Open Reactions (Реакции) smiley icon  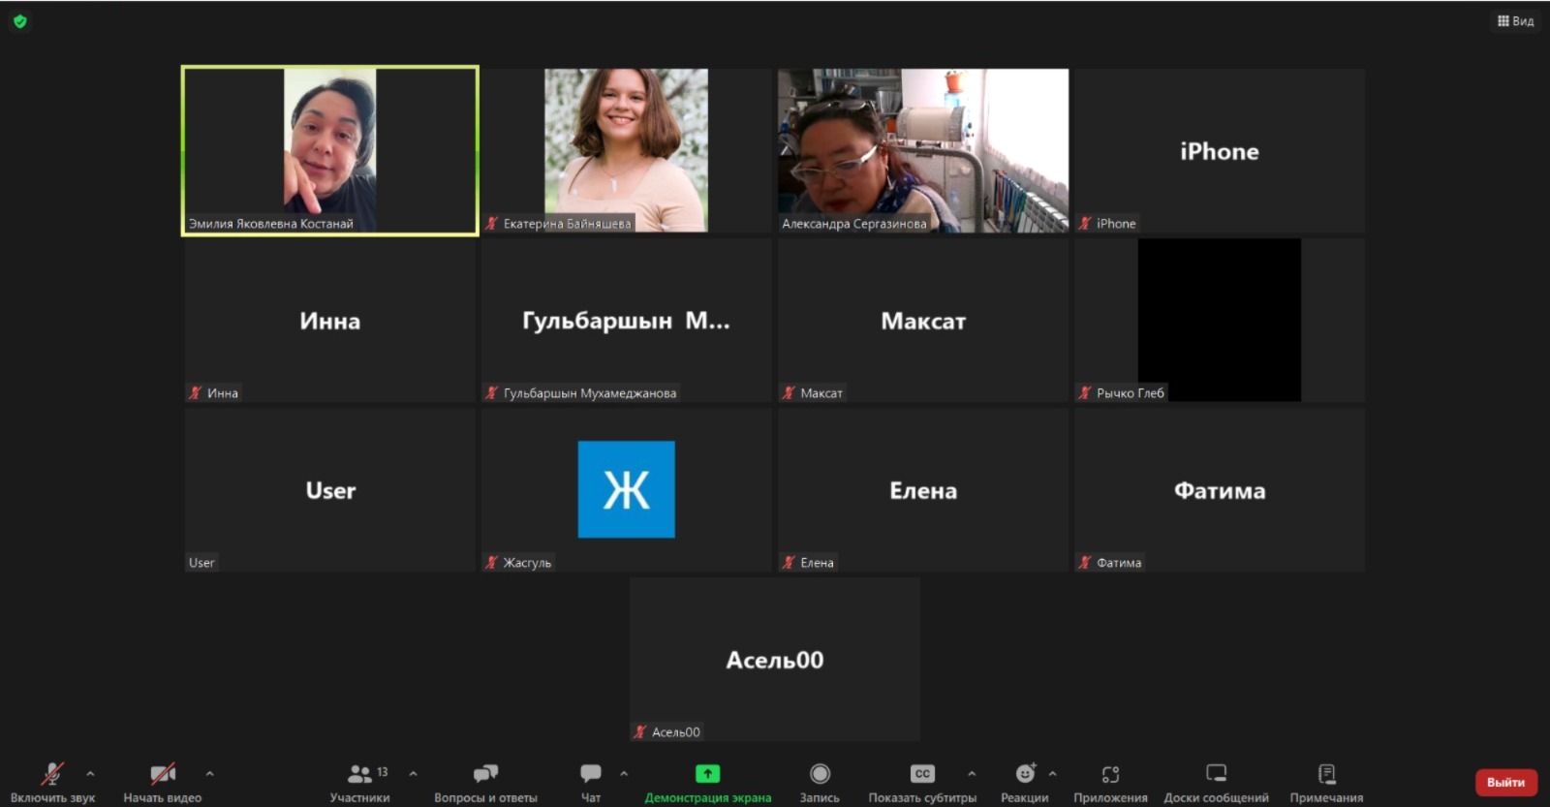[x=1024, y=774]
